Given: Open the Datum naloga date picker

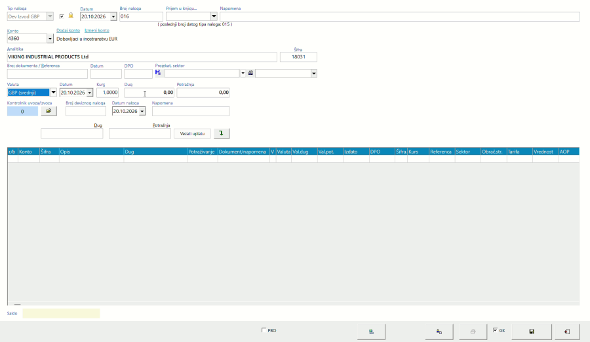Looking at the screenshot, I should [x=142, y=111].
